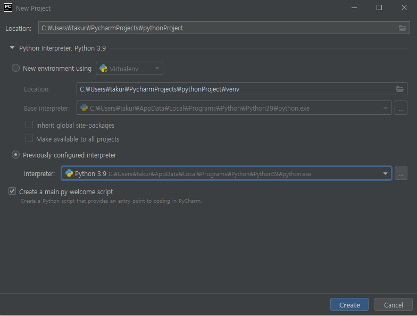Click the main.py script description text
417x316 pixels.
coord(111,201)
